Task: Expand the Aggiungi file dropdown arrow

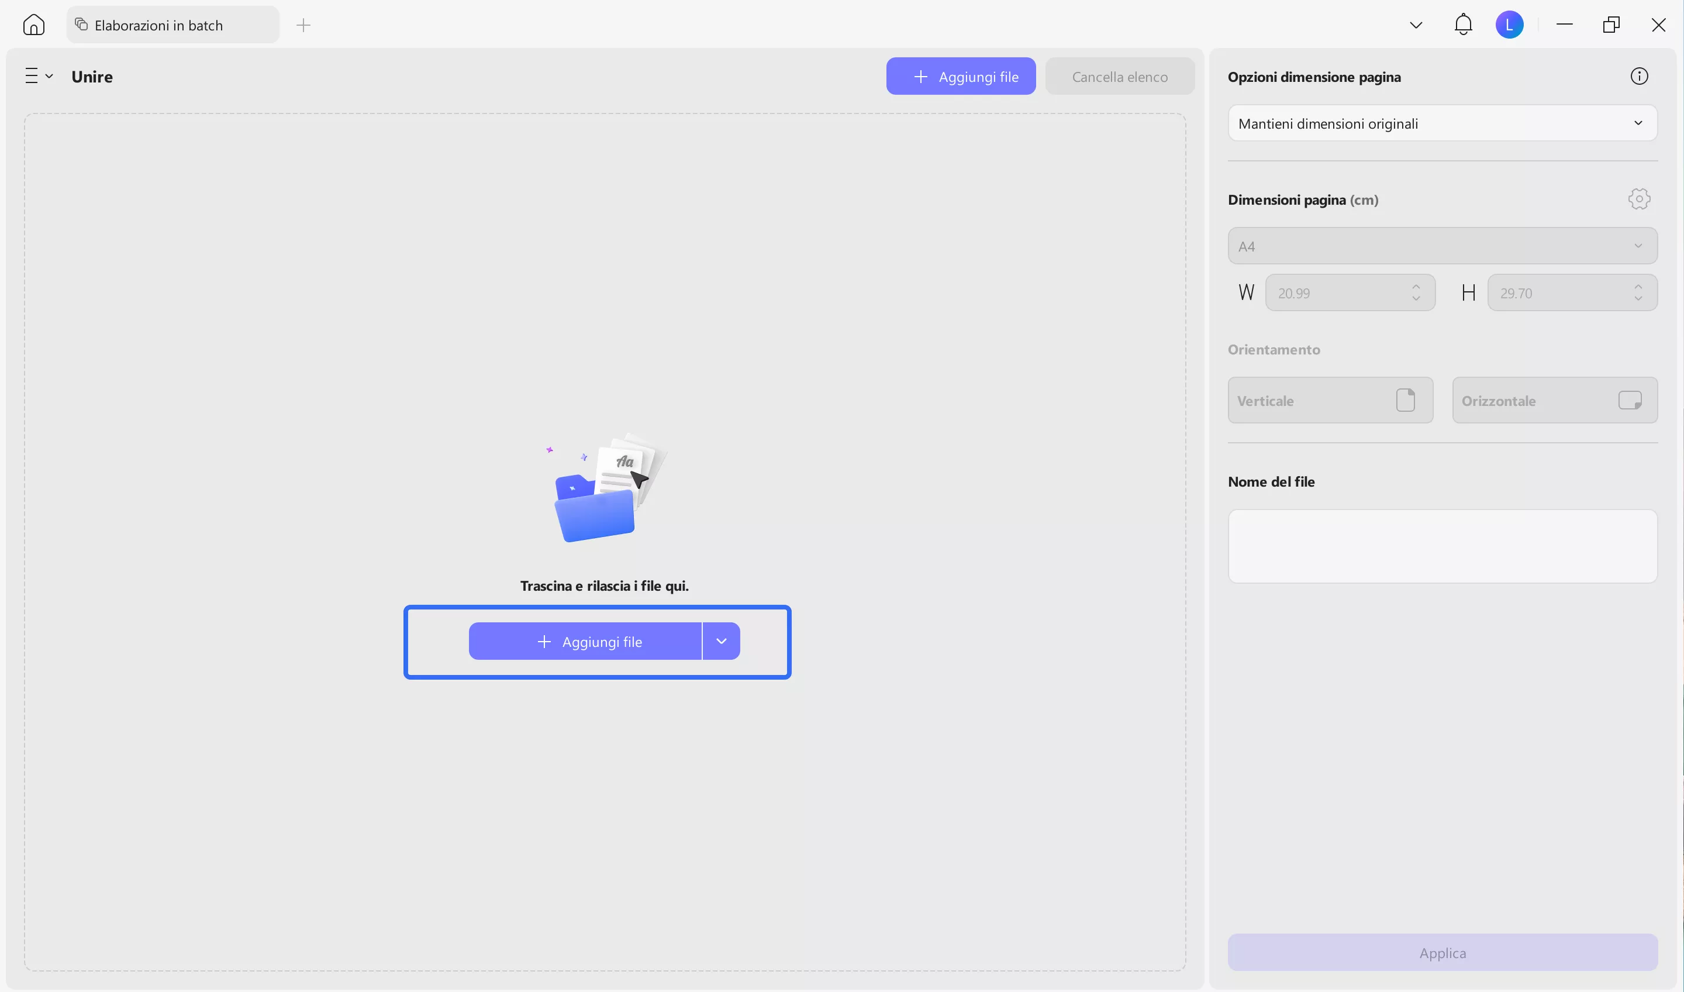Action: pos(721,640)
